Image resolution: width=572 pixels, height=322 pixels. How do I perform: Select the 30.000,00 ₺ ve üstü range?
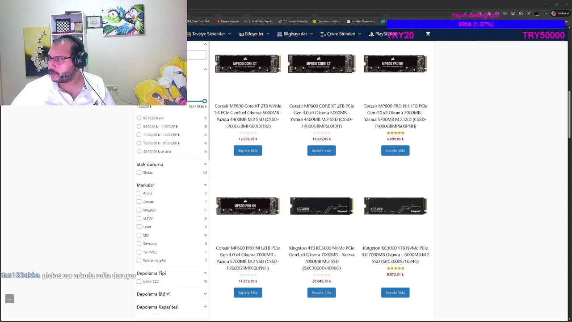139,152
